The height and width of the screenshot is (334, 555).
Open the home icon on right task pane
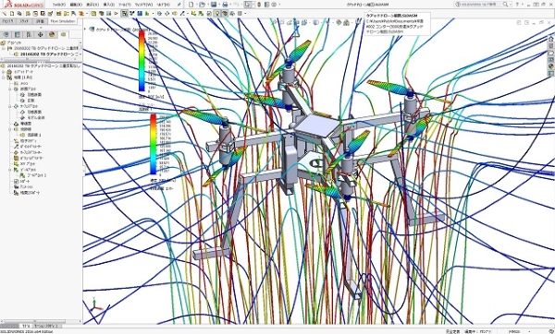tap(550, 39)
